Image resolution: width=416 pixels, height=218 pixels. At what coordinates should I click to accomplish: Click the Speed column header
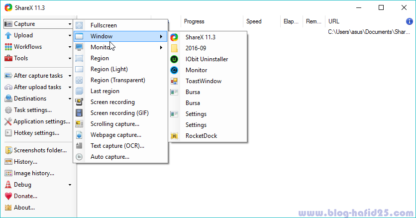[262, 21]
